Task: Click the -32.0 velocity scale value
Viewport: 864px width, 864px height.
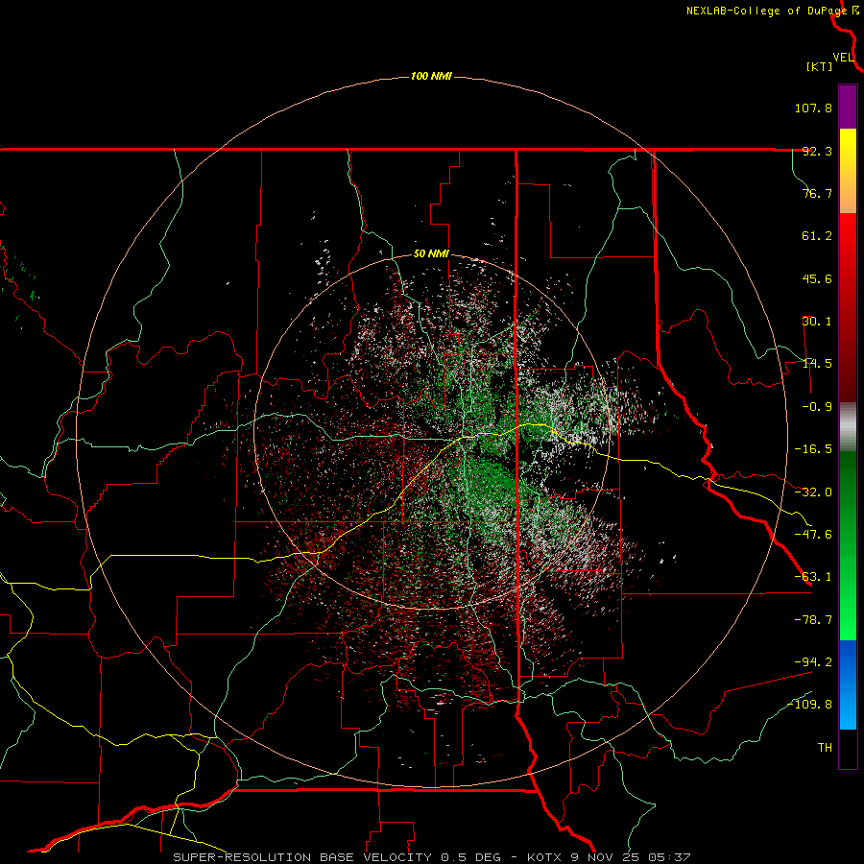Action: [813, 492]
